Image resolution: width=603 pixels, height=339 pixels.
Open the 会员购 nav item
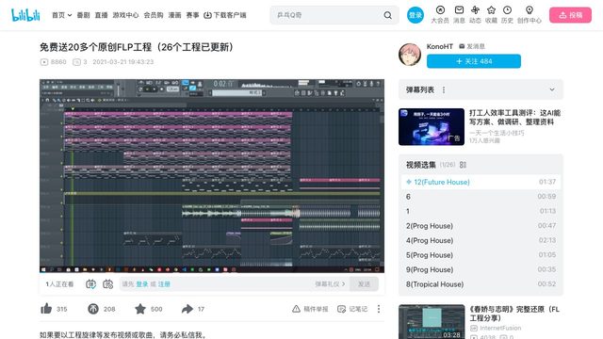click(x=154, y=15)
